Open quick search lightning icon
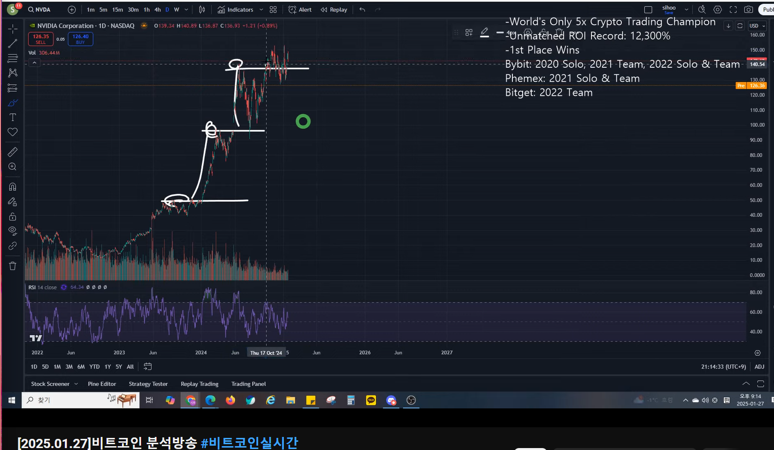 (702, 10)
